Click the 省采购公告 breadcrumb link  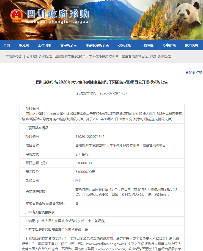click(13, 57)
